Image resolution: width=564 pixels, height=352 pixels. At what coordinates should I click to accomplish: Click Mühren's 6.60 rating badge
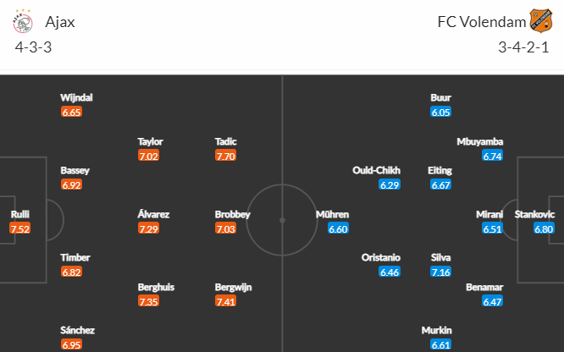coord(338,228)
